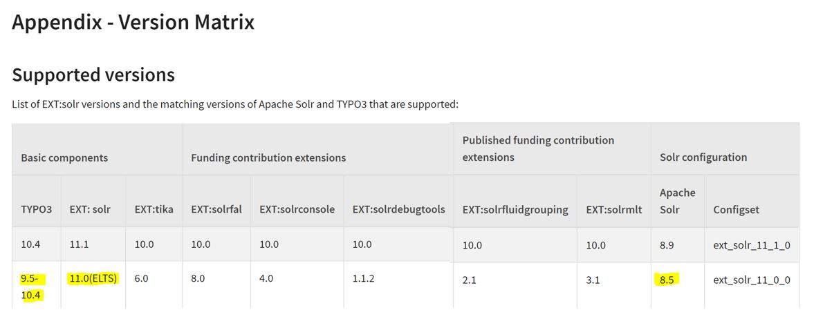Click the Supported versions subheading
Screen dimensions: 814x319
point(93,75)
